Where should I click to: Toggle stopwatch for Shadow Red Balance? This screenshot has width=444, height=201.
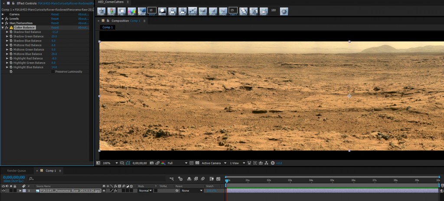(x=11, y=32)
